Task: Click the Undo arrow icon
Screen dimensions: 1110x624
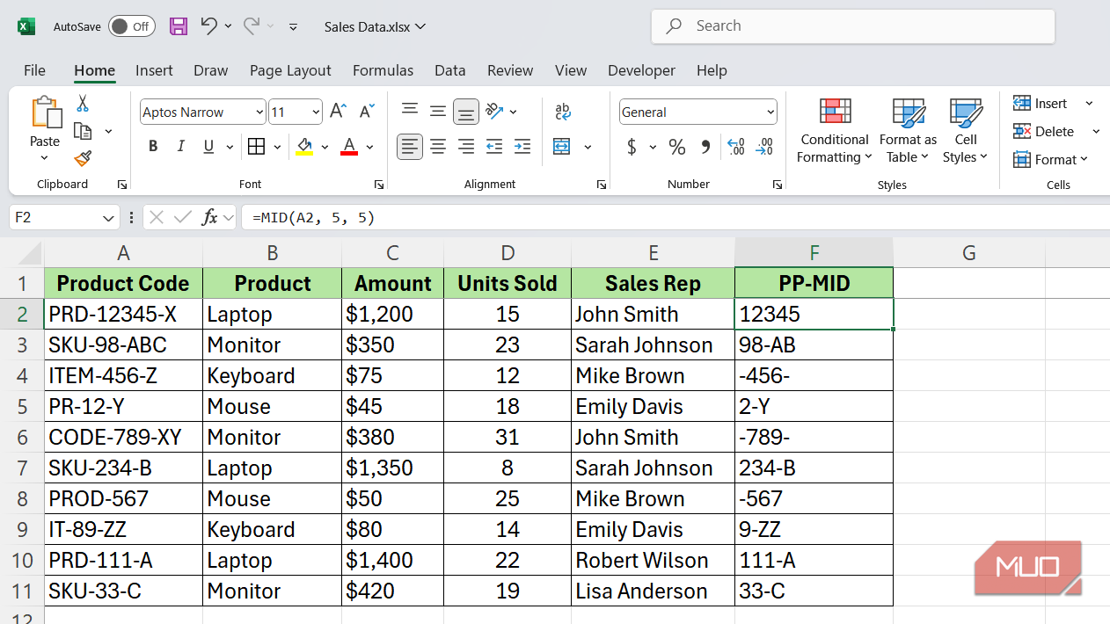Action: coord(208,26)
